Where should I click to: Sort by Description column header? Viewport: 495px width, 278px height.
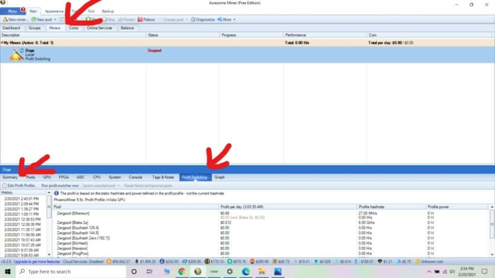73,35
